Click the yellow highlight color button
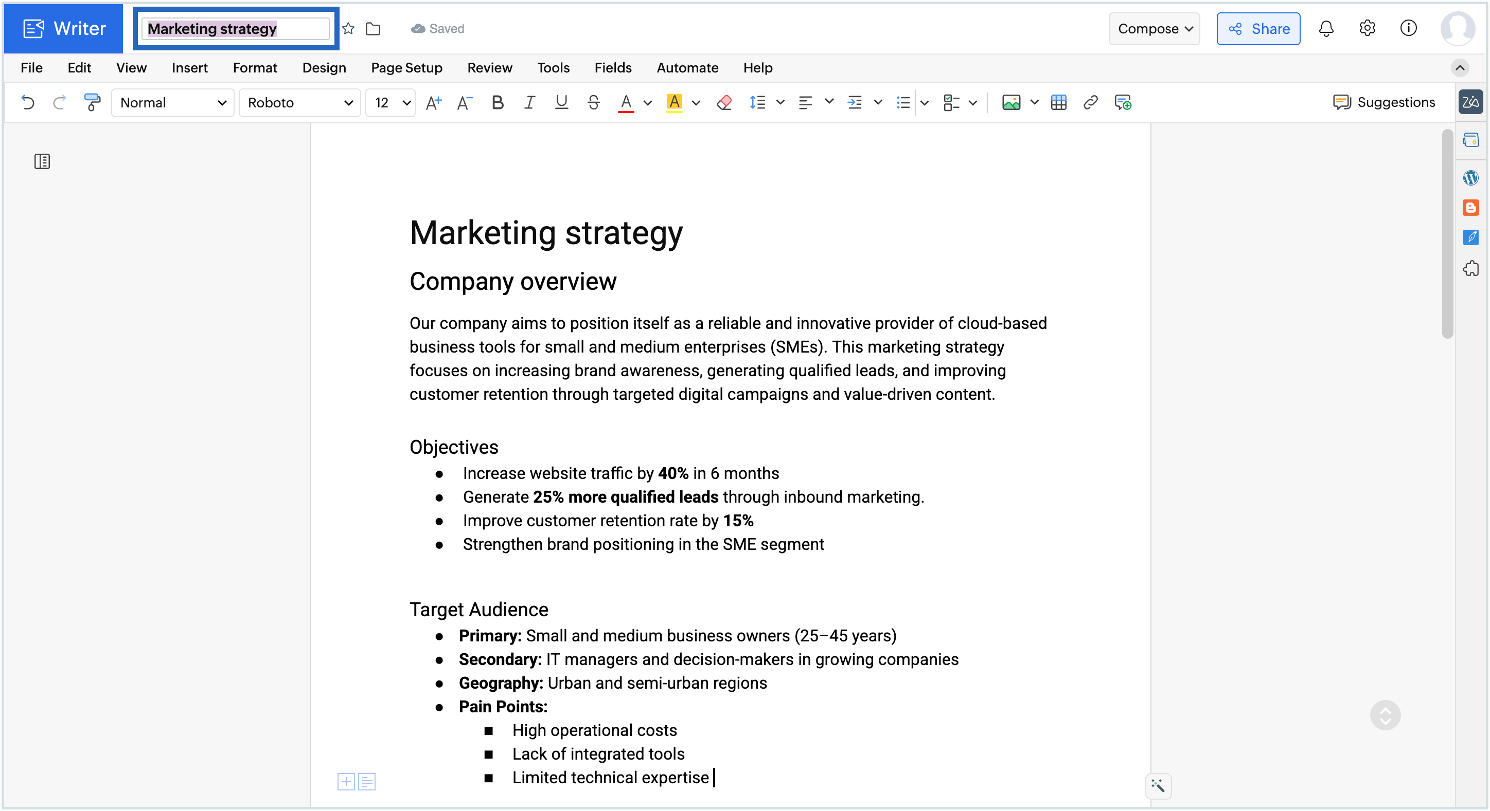The image size is (1490, 811). click(674, 102)
